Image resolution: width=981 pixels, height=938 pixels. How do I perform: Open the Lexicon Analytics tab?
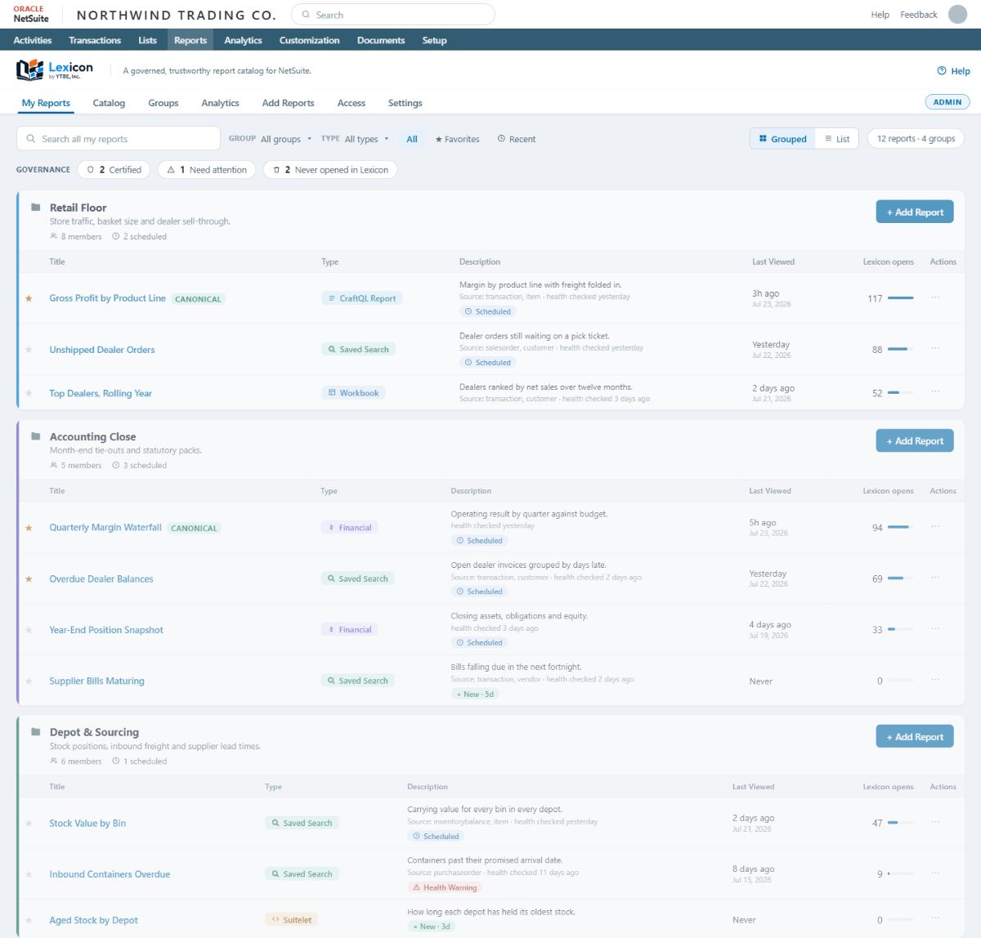(x=220, y=103)
